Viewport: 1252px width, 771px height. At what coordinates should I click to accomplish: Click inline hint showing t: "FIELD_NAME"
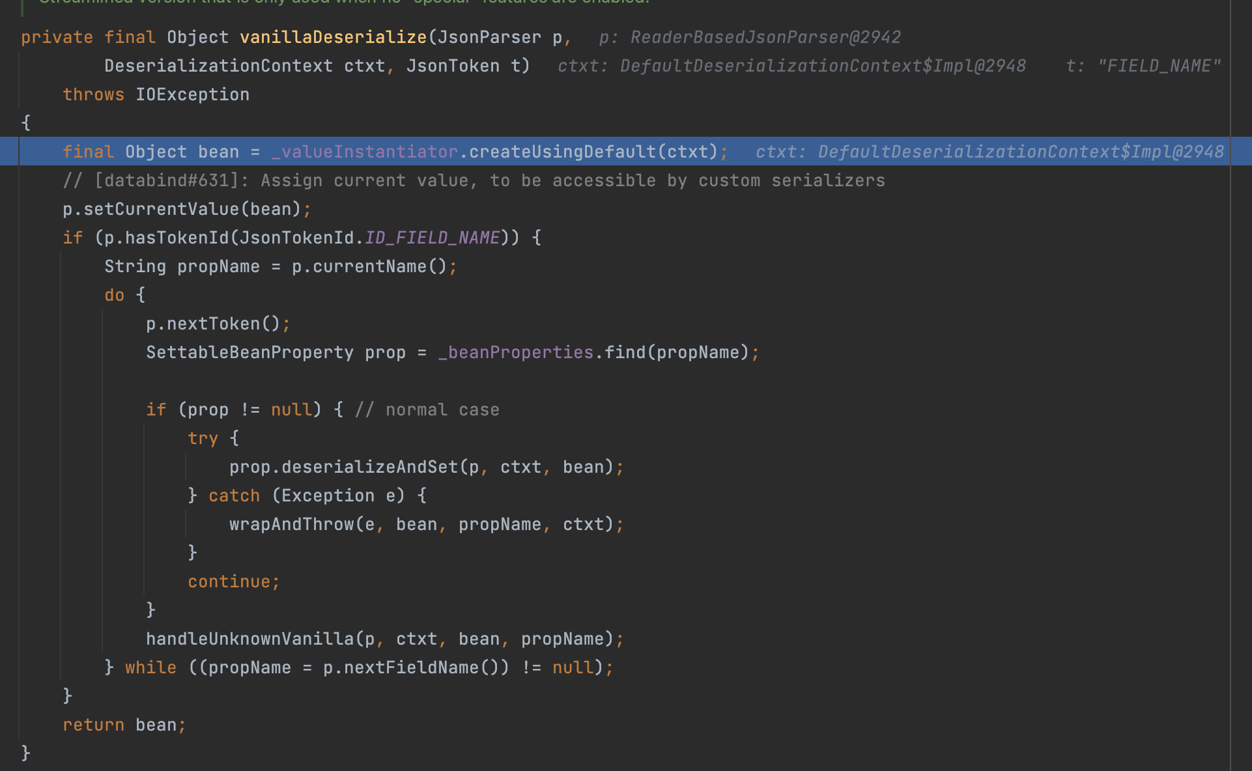pyautogui.click(x=1143, y=66)
